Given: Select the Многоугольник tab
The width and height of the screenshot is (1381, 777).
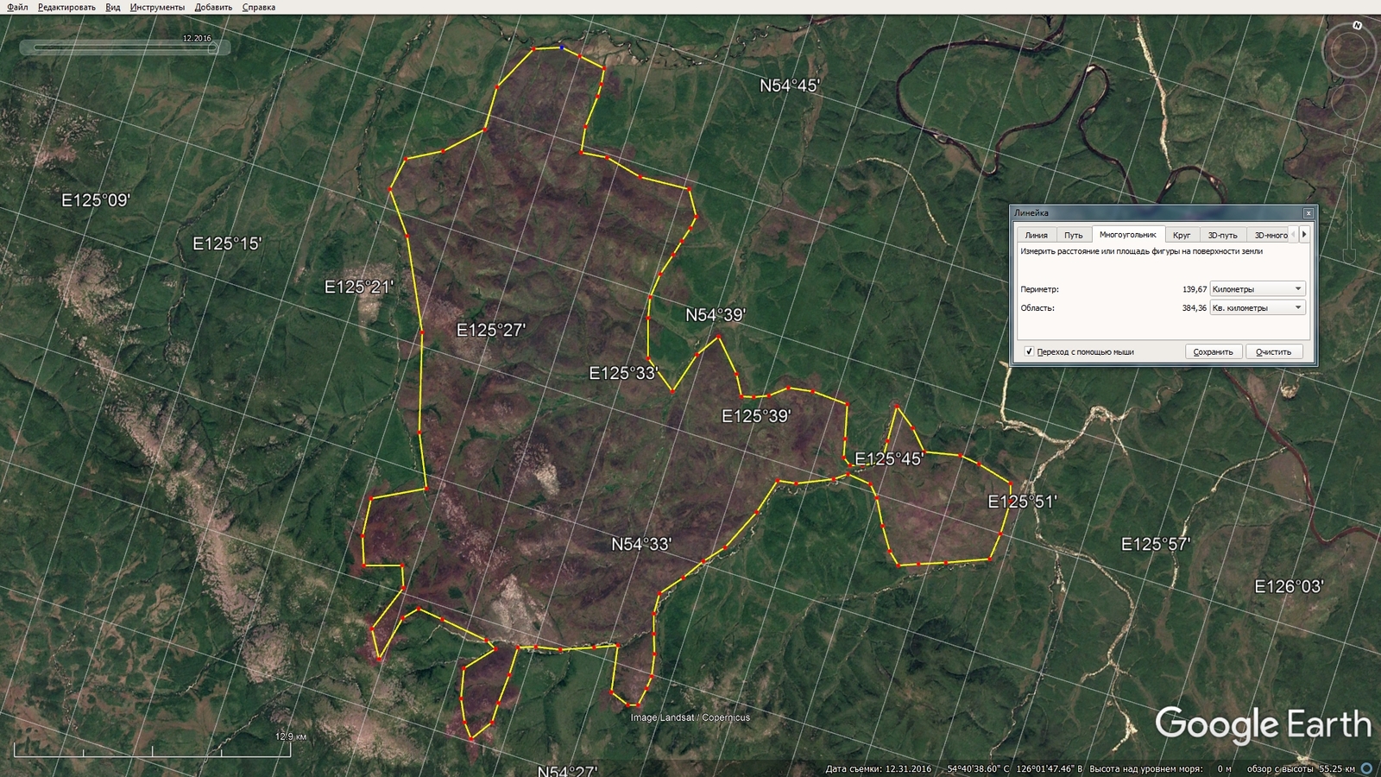Looking at the screenshot, I should 1127,234.
